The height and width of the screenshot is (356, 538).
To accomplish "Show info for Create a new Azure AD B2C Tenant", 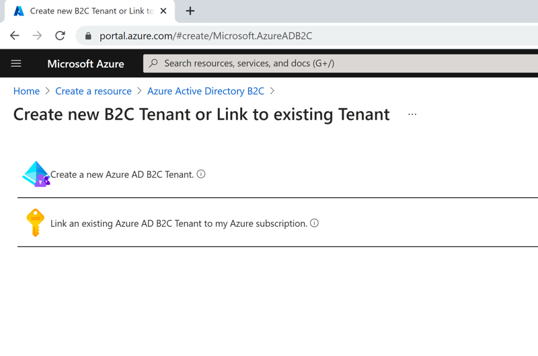I will coord(201,174).
